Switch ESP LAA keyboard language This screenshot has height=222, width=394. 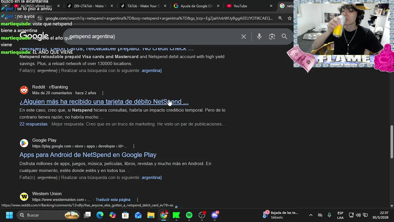[340, 215]
